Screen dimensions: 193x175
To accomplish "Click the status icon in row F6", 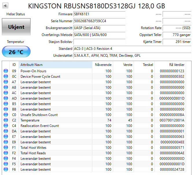I will pos(6,169).
